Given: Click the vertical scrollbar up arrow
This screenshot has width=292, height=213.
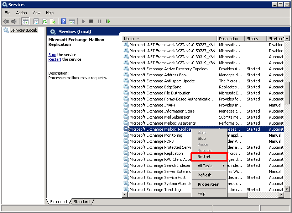Looking at the screenshot, I should [x=287, y=39].
